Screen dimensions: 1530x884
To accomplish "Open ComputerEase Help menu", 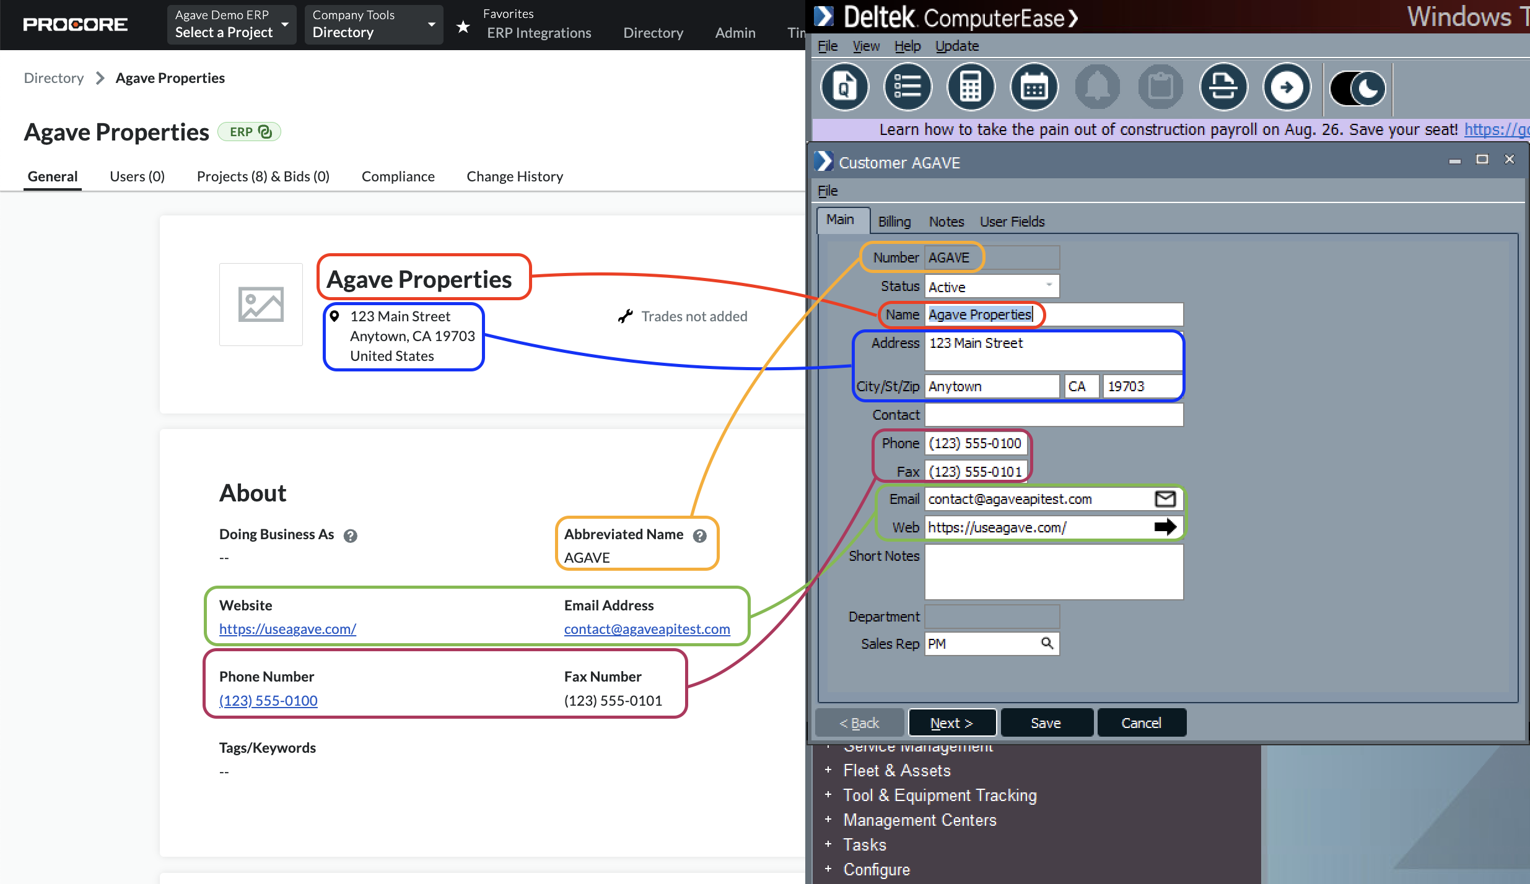I will pos(907,46).
